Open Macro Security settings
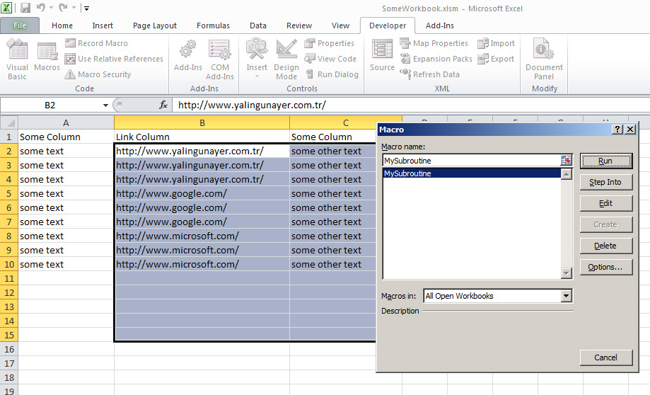650x395 pixels. tap(98, 74)
